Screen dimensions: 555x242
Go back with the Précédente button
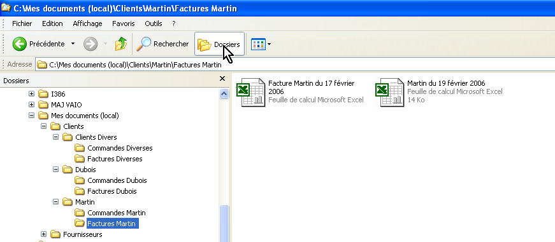click(38, 44)
